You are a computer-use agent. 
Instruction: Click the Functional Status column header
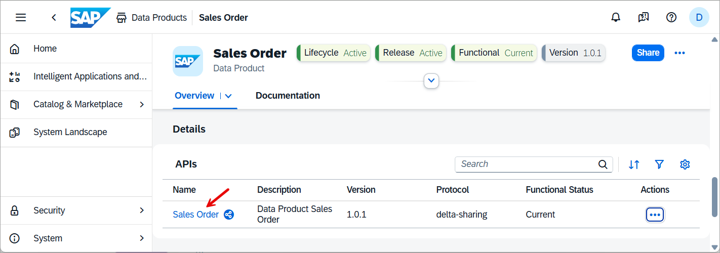pos(559,190)
